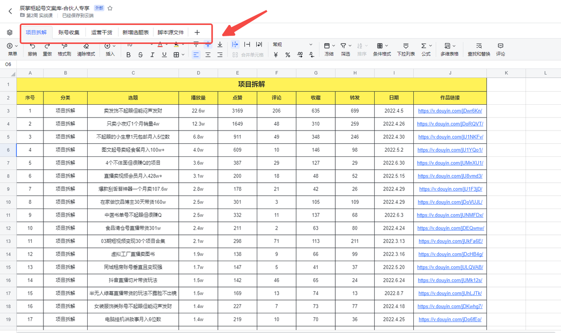
Task: Click the 筛选 filter icon
Action: coord(343,46)
